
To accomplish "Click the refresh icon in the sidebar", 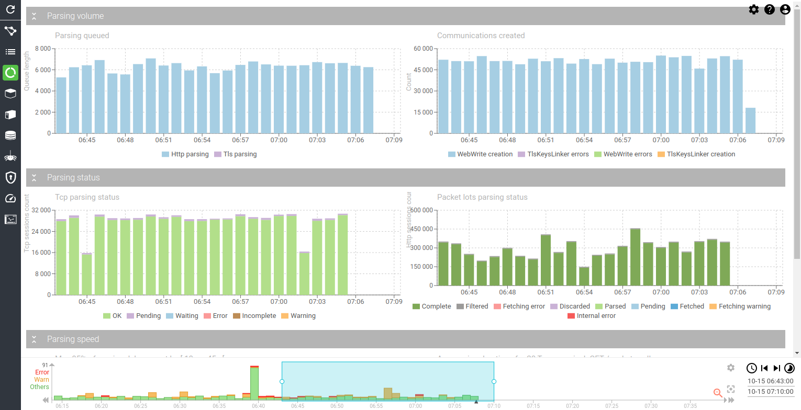I will click(10, 9).
